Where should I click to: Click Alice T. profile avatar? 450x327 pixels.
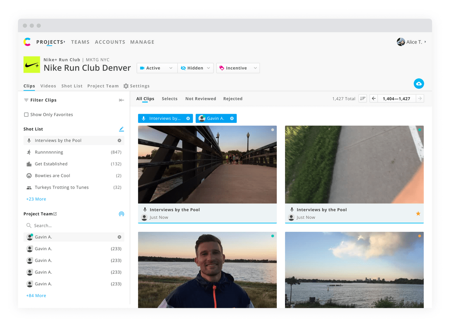pyautogui.click(x=401, y=42)
